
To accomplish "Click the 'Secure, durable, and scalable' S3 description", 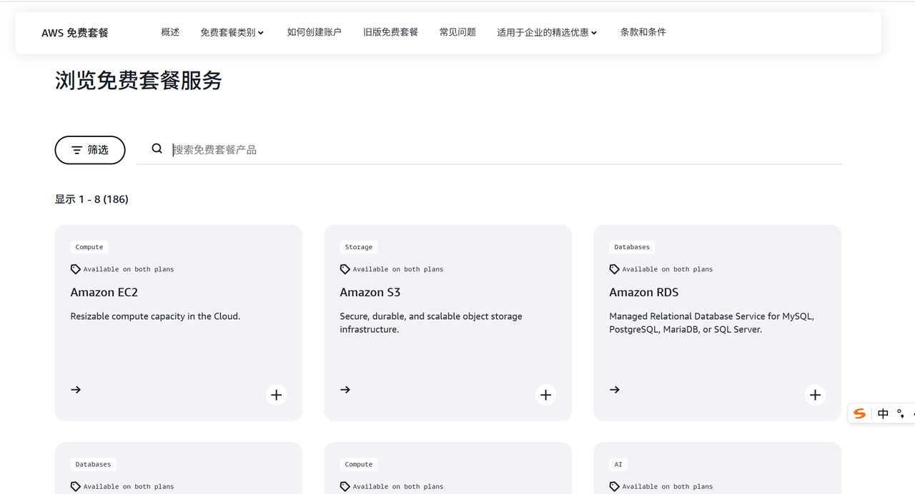I will [431, 323].
